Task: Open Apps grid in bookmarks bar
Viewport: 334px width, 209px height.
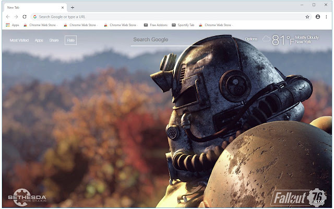Action: [13, 25]
